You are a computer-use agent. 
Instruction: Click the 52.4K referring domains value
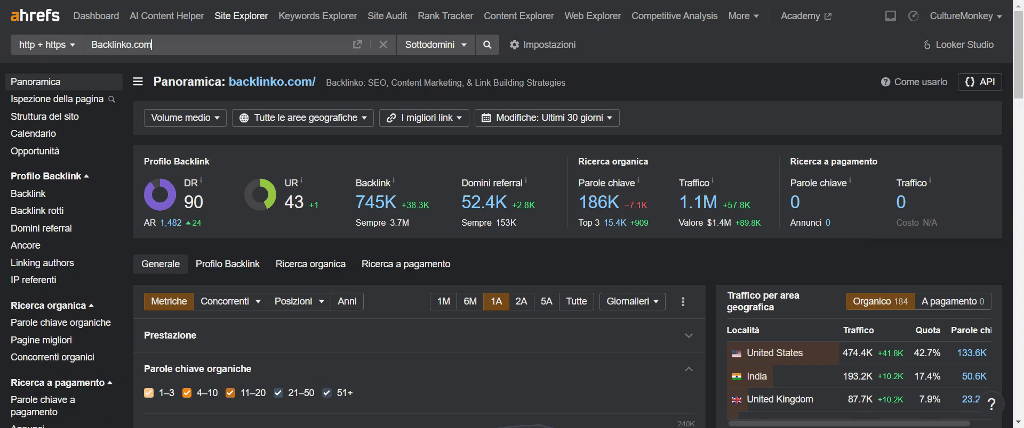[484, 202]
